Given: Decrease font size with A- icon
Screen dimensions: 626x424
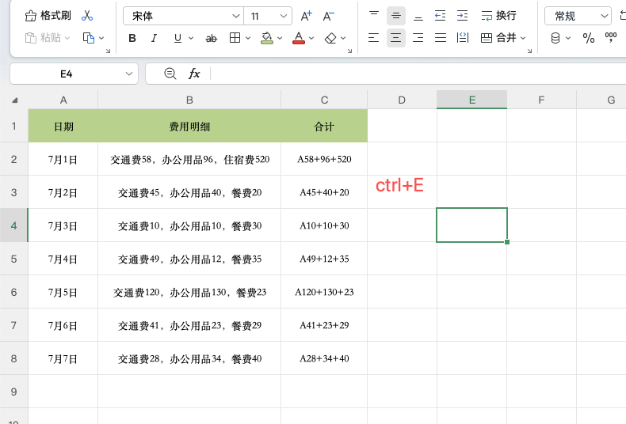Looking at the screenshot, I should [329, 16].
